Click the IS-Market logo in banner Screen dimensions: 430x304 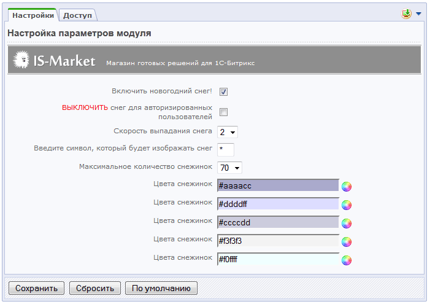55,61
